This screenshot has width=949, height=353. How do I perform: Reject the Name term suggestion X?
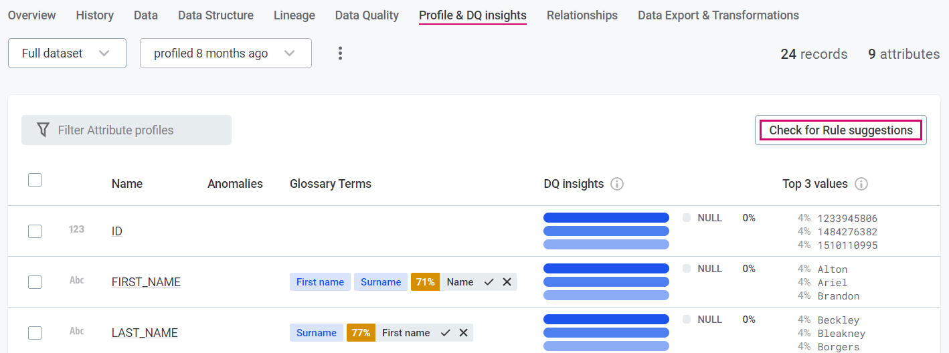(x=507, y=282)
